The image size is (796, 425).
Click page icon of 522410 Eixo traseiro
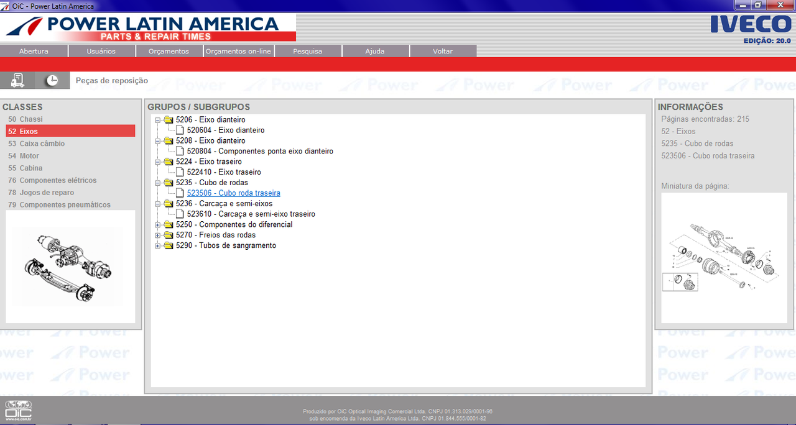pos(180,172)
